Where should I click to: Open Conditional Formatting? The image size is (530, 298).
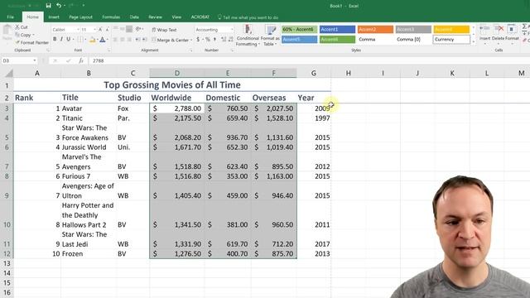[248, 36]
